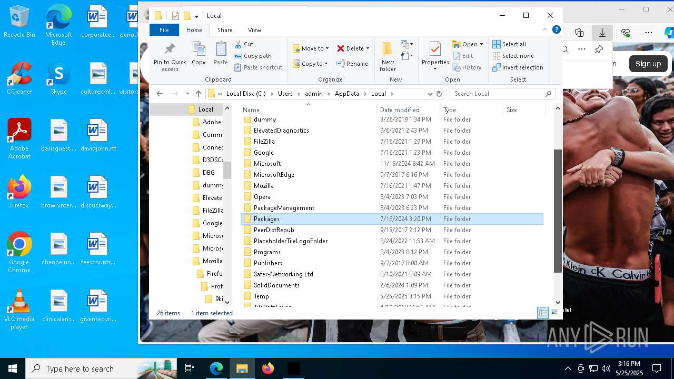The height and width of the screenshot is (379, 674).
Task: Click the Rename command
Action: pyautogui.click(x=352, y=64)
